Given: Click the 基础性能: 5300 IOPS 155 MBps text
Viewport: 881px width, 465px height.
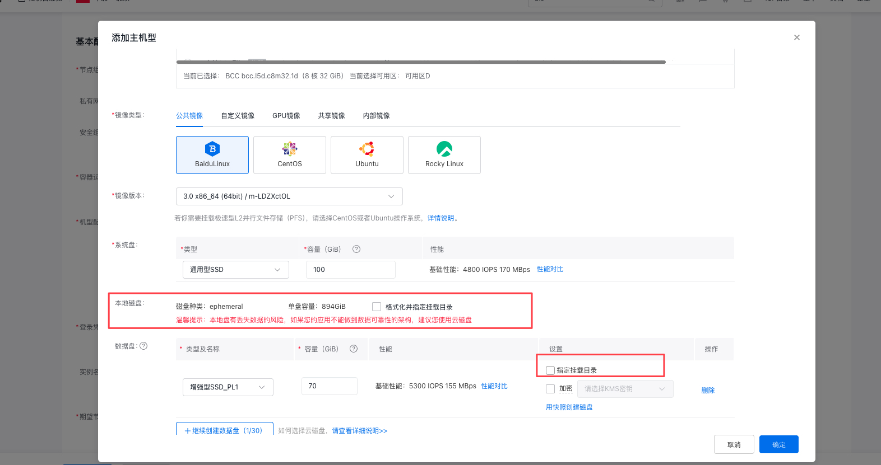Looking at the screenshot, I should [426, 386].
